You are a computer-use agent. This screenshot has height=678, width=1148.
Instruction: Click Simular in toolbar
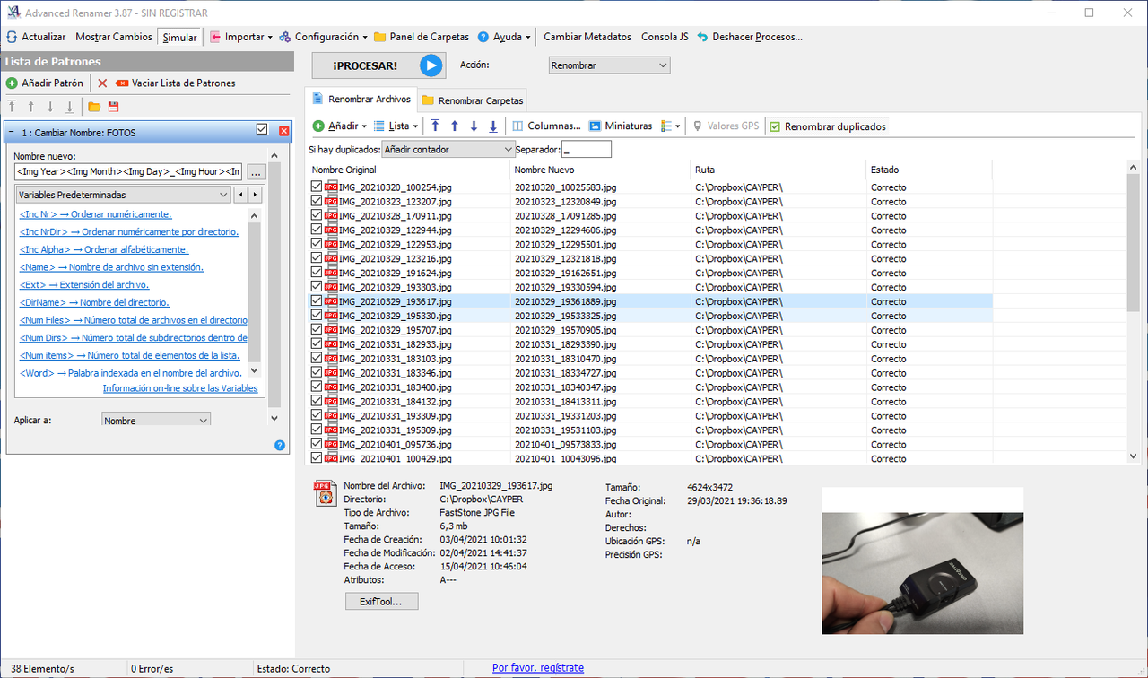point(179,37)
